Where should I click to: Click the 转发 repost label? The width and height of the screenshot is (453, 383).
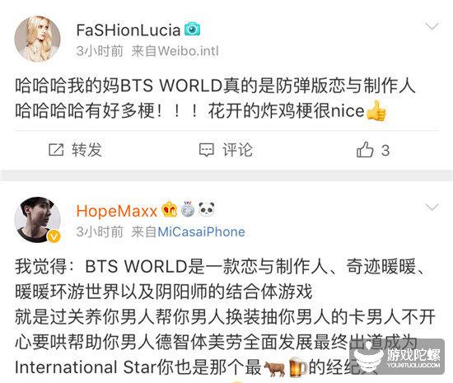87,150
